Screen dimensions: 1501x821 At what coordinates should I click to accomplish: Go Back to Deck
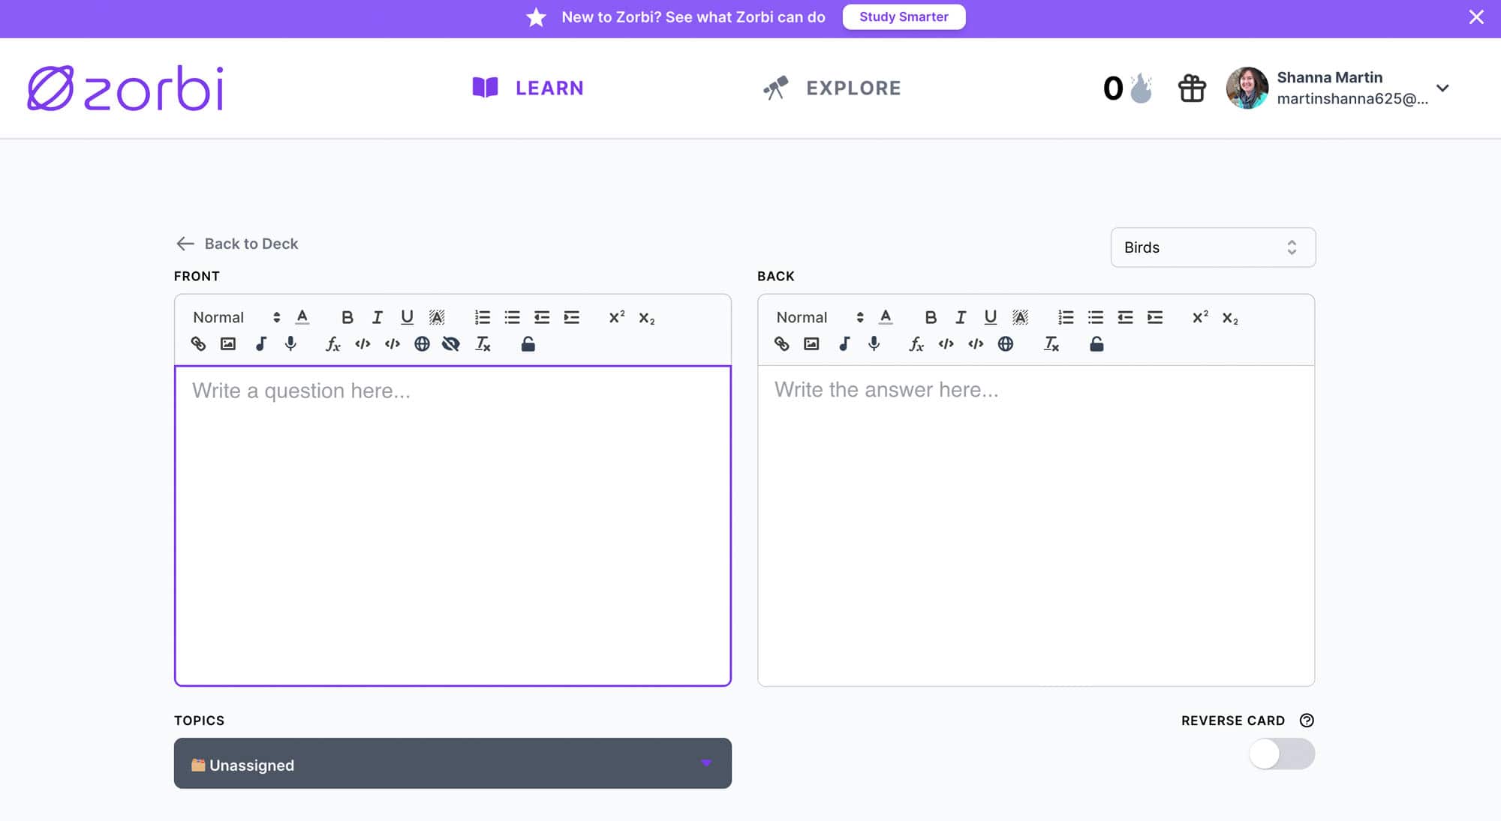tap(236, 244)
